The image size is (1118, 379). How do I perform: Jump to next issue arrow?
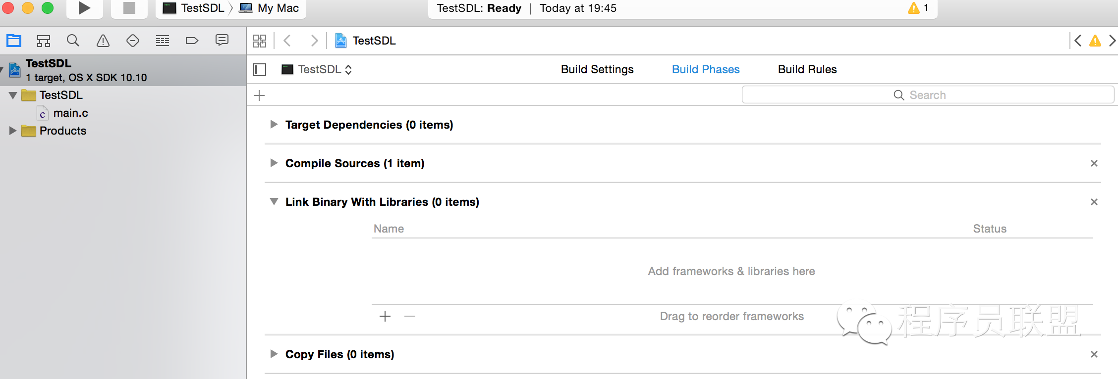[1112, 41]
